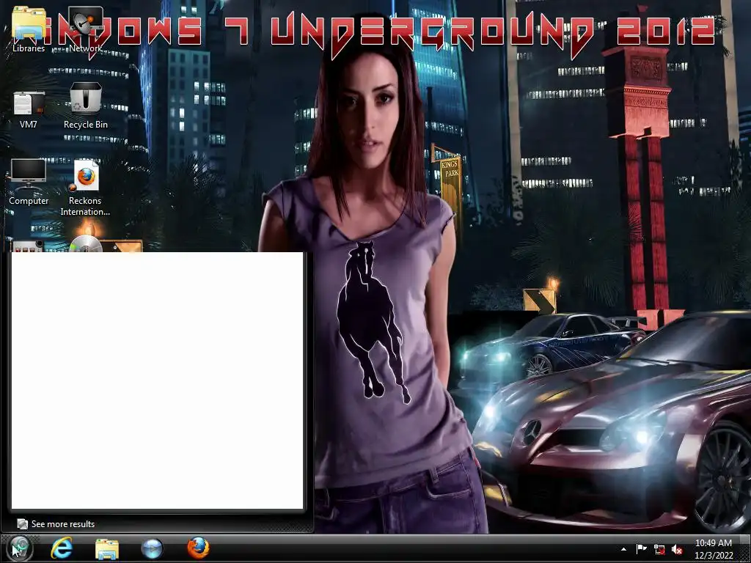Open the Recycle Bin icon
The width and height of the screenshot is (751, 563).
click(85, 106)
